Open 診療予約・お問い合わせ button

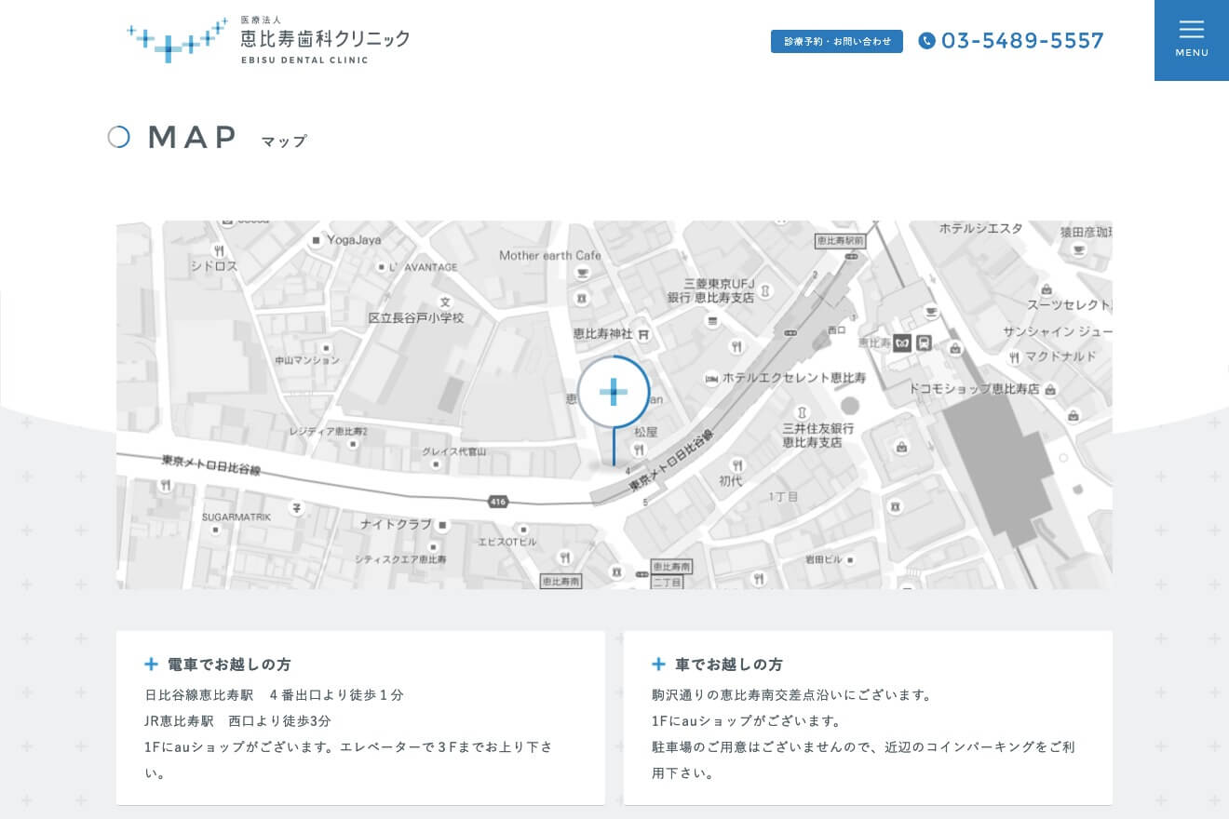(x=837, y=41)
